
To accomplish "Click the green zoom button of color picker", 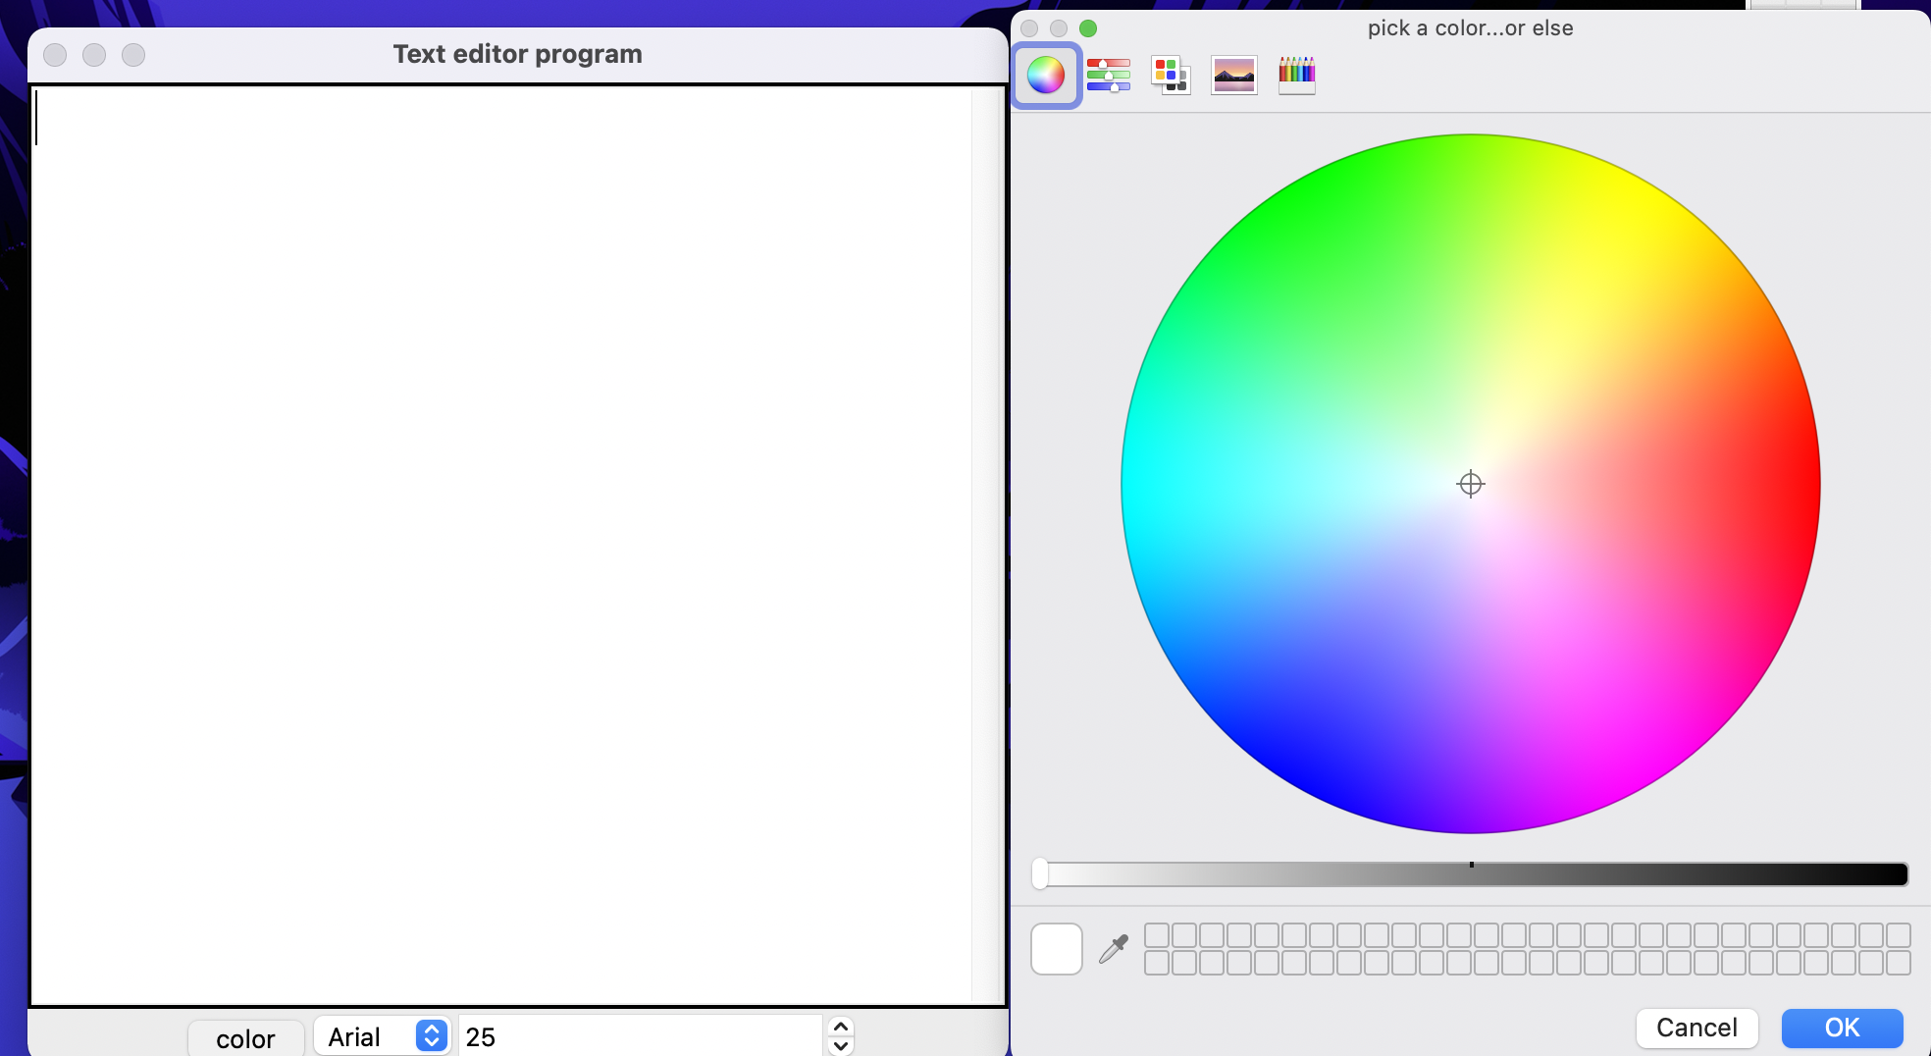I will pyautogui.click(x=1088, y=28).
